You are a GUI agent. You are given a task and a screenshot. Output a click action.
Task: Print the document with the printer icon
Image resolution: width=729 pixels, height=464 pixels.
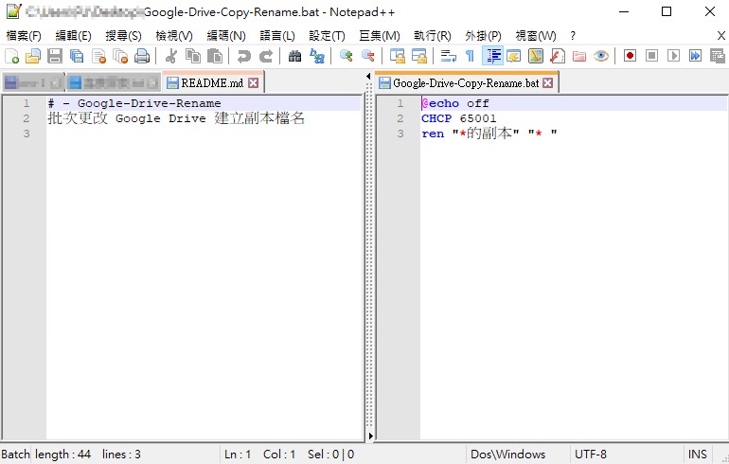[142, 56]
